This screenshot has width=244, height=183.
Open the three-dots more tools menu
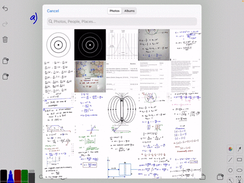coord(238,177)
